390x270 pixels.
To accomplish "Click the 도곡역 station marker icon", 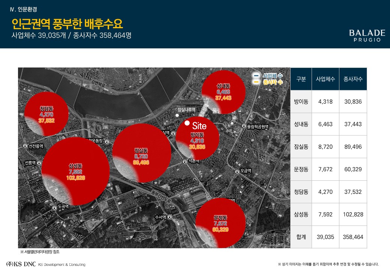I will click(55, 207).
